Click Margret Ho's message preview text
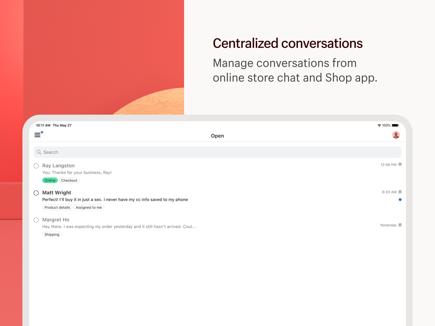The image size is (435, 326). point(119,226)
